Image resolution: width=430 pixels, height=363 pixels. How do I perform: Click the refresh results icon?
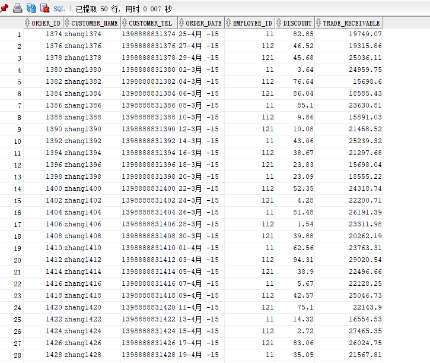tap(31, 8)
